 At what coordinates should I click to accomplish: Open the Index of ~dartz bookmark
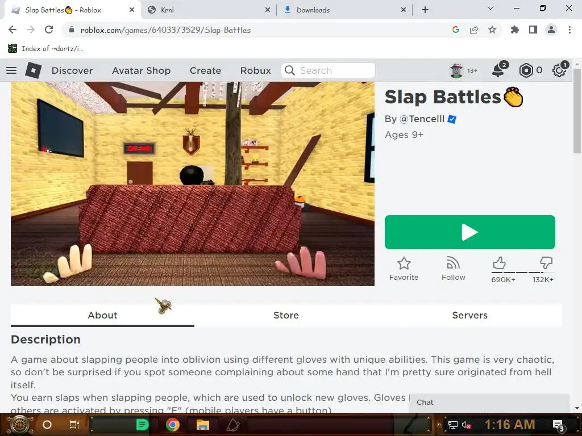click(x=45, y=49)
